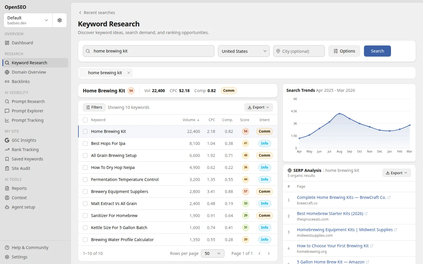Open the Default workspace dropdown
Image resolution: width=423 pixels, height=264 pixels.
[x=28, y=20]
